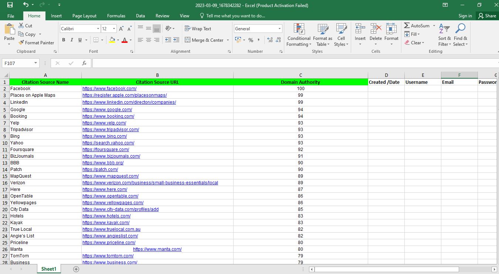Open Find & Select menu
The image size is (499, 274).
(x=461, y=35)
